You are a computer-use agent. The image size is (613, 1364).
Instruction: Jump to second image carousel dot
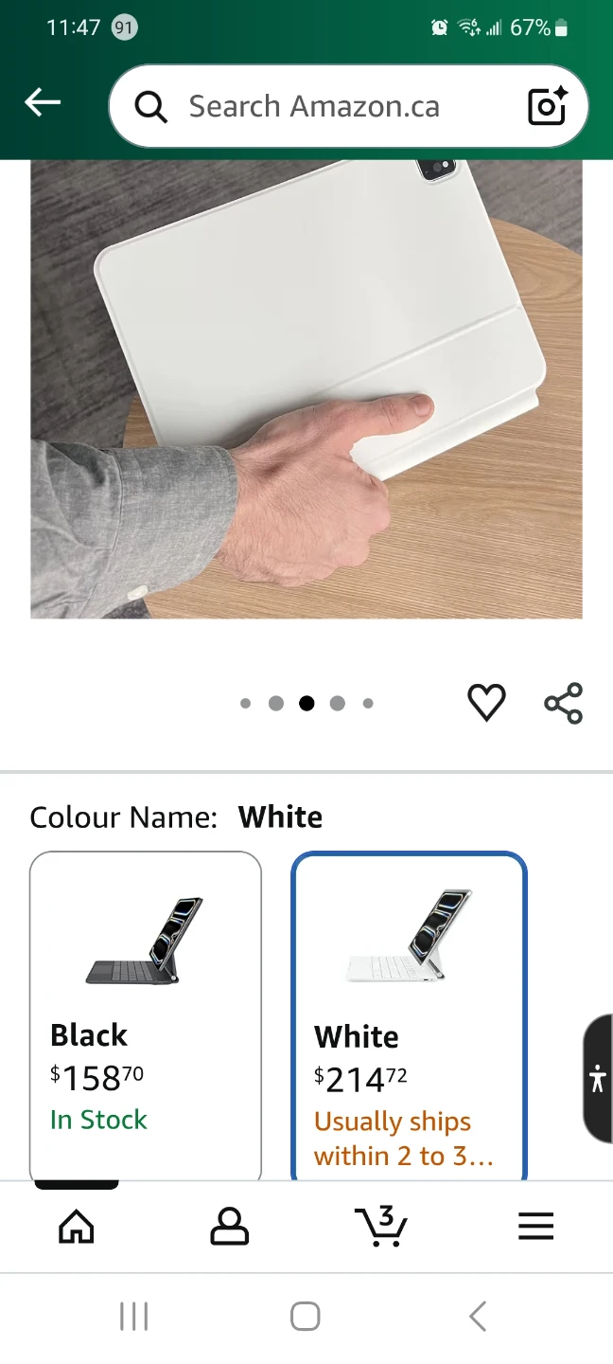point(276,703)
